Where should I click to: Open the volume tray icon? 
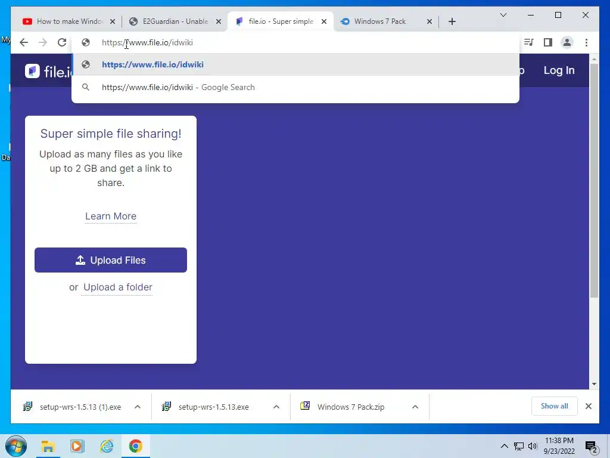[x=533, y=446]
